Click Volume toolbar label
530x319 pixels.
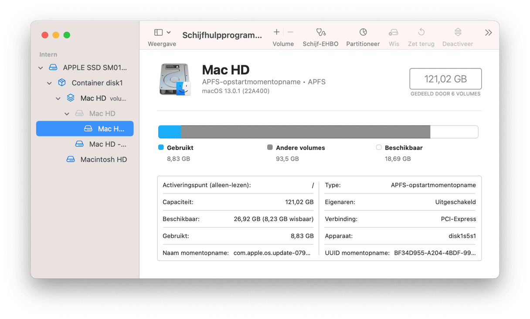click(x=283, y=44)
